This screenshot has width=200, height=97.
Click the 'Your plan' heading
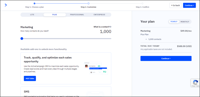click(x=147, y=22)
